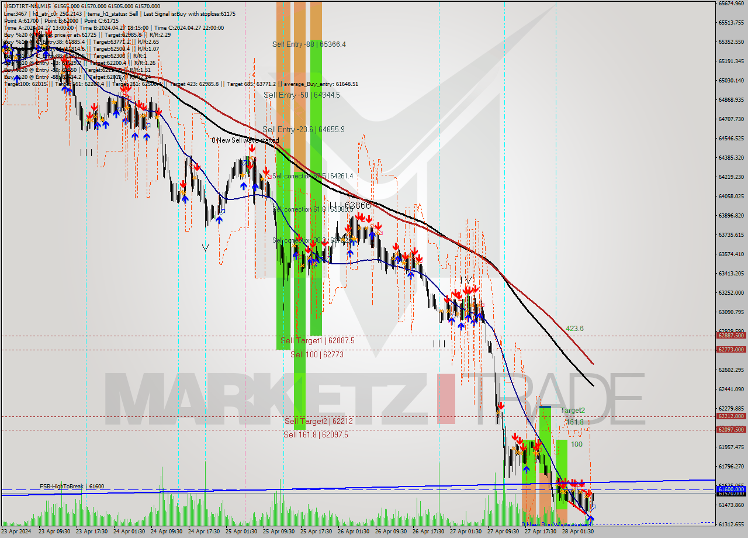The width and height of the screenshot is (748, 538).
Task: Click the 63574.410 price axis value
Action: click(731, 254)
